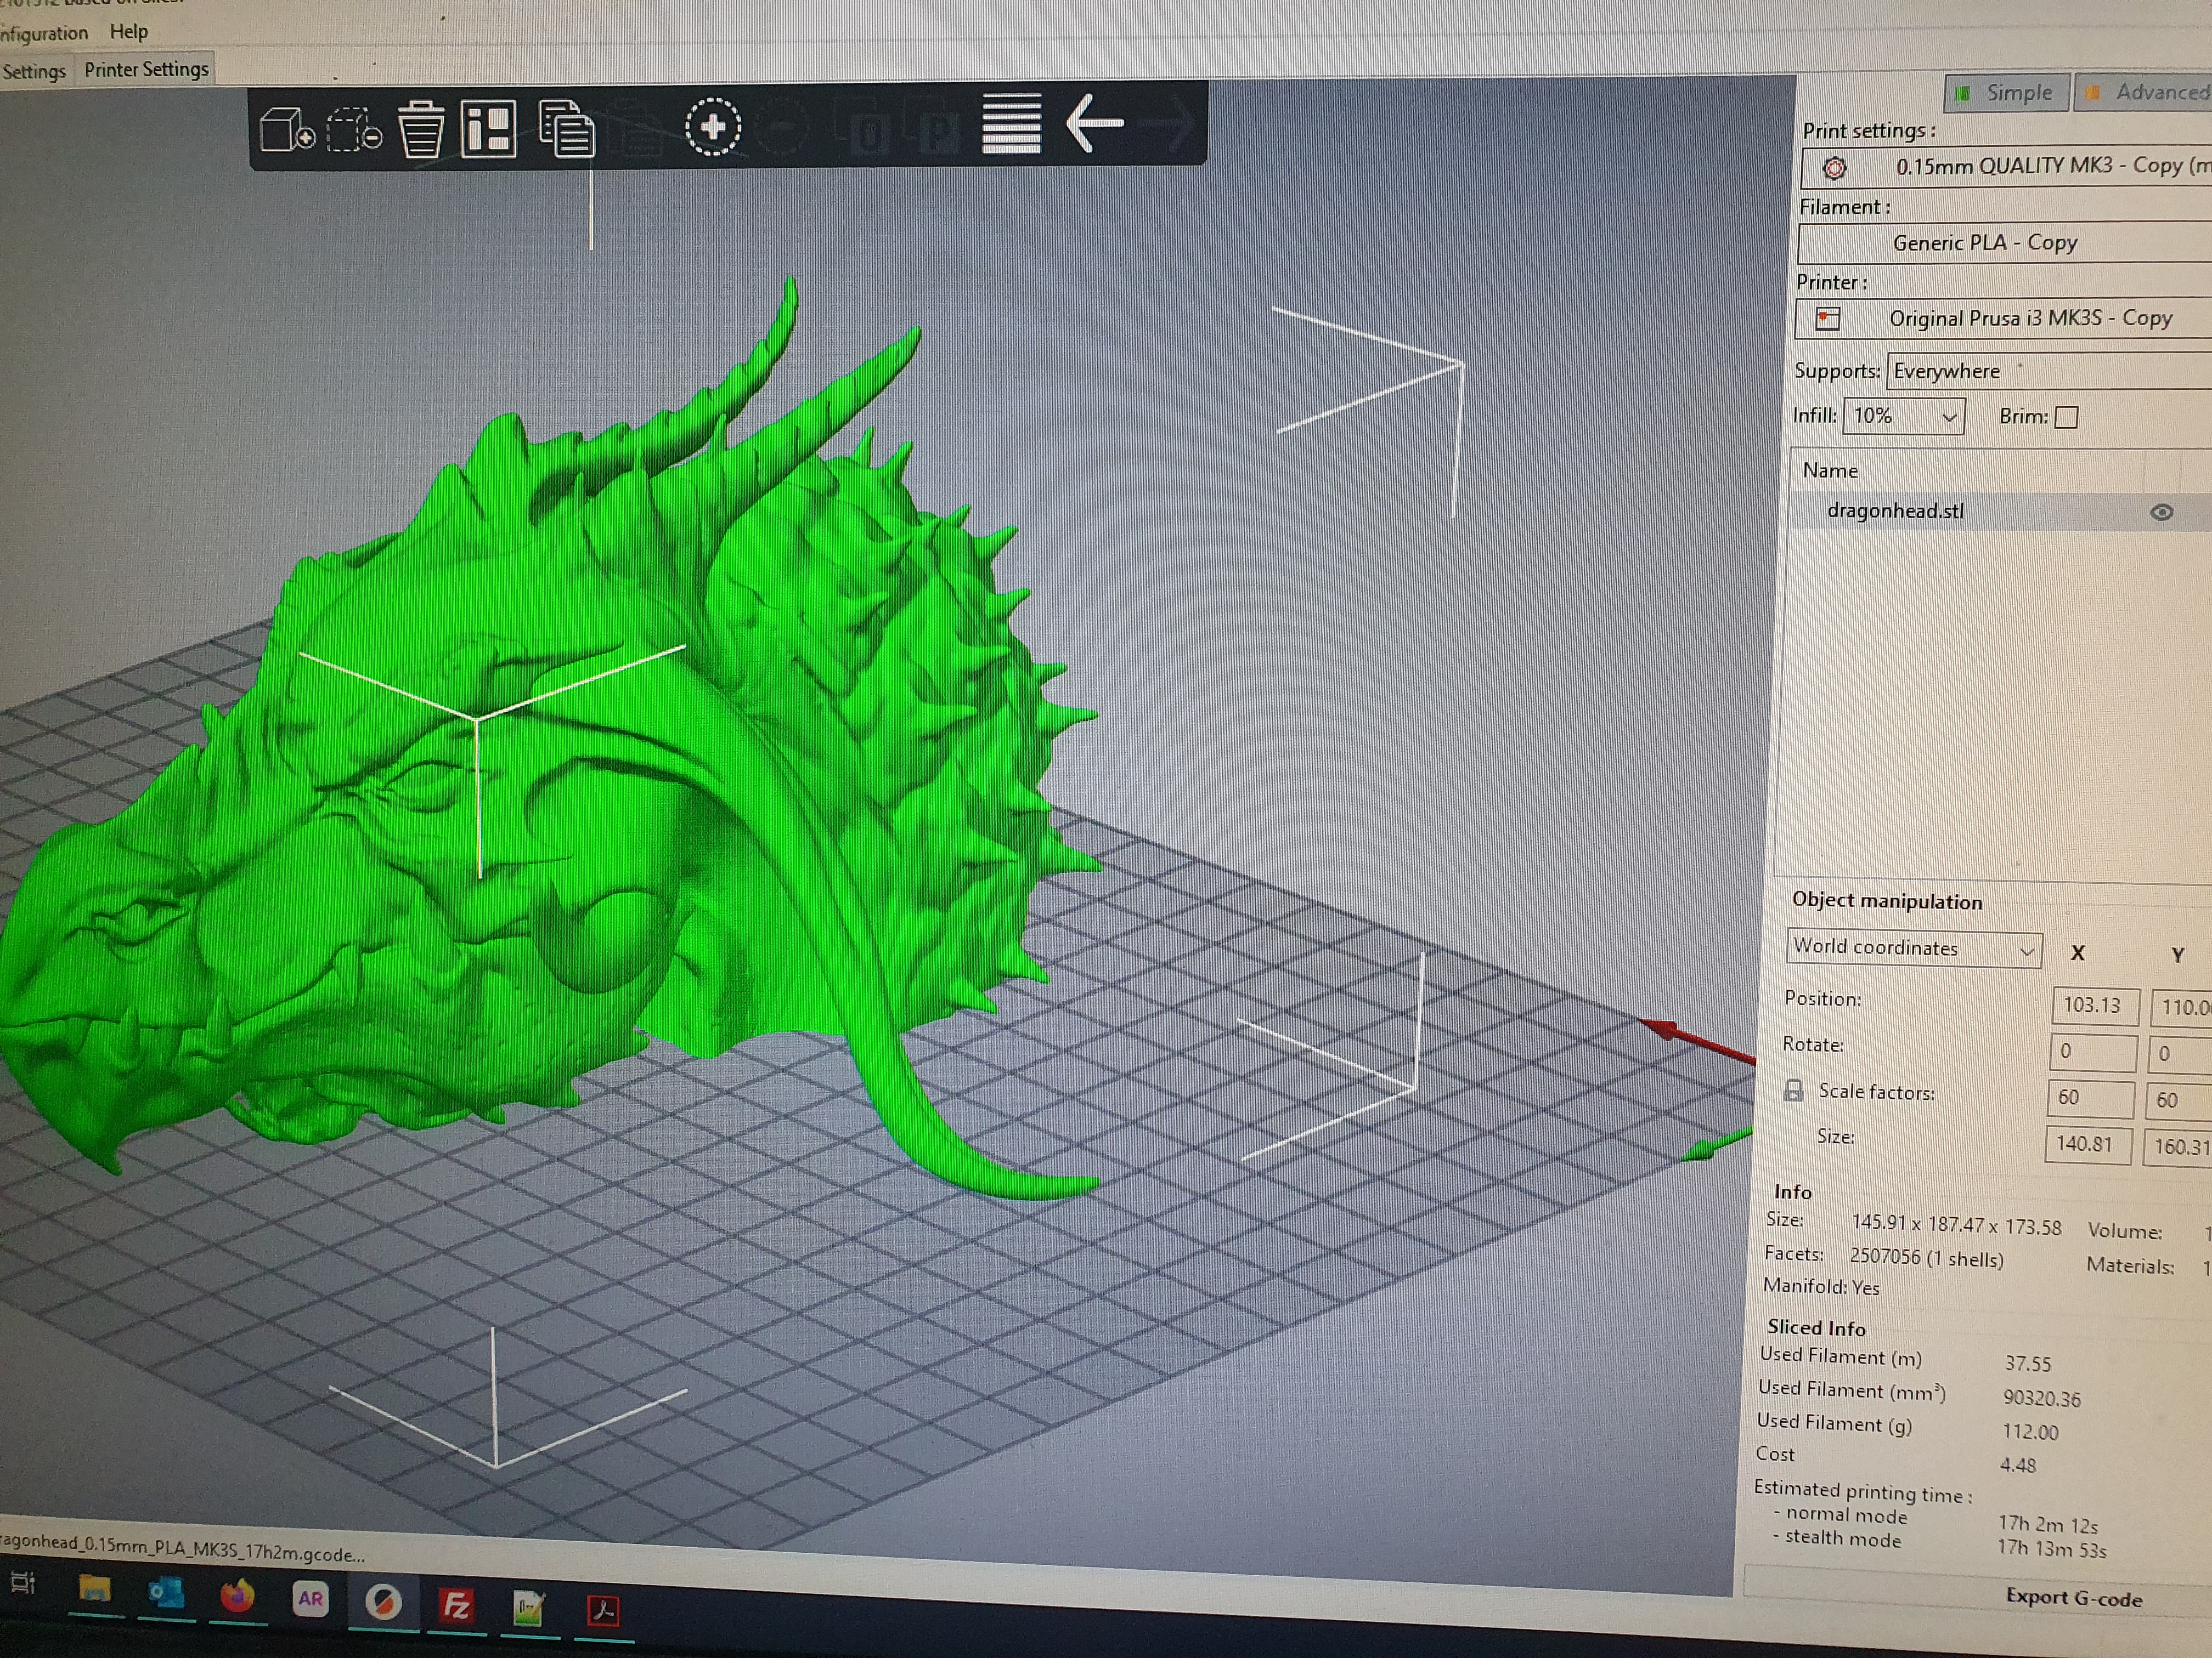Click the filament volume value 90320.36
The height and width of the screenshot is (1658, 2212).
tap(2041, 1398)
